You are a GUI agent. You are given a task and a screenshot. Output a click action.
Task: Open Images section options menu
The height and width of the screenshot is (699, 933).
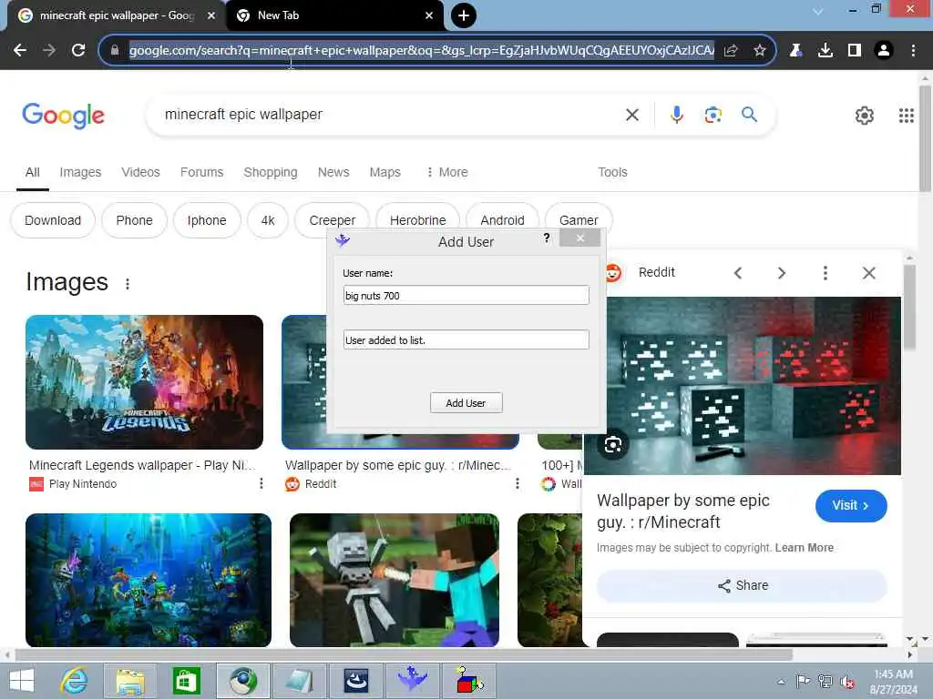pyautogui.click(x=128, y=284)
